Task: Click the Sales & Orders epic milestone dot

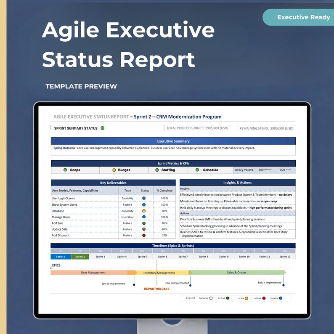Action: click(x=283, y=285)
